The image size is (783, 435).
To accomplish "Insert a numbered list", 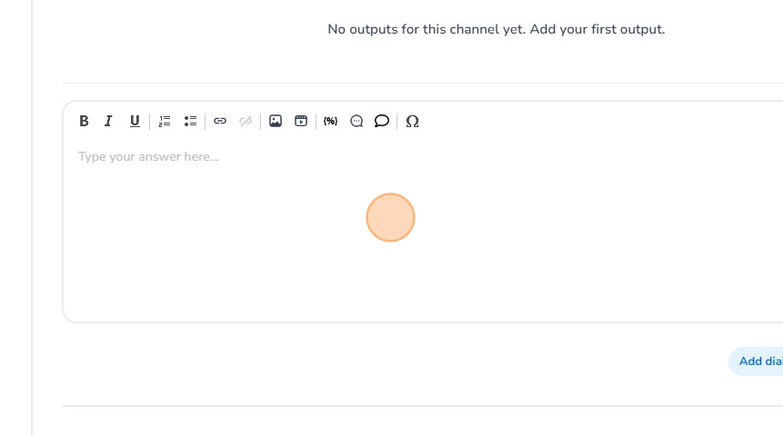I will 165,121.
